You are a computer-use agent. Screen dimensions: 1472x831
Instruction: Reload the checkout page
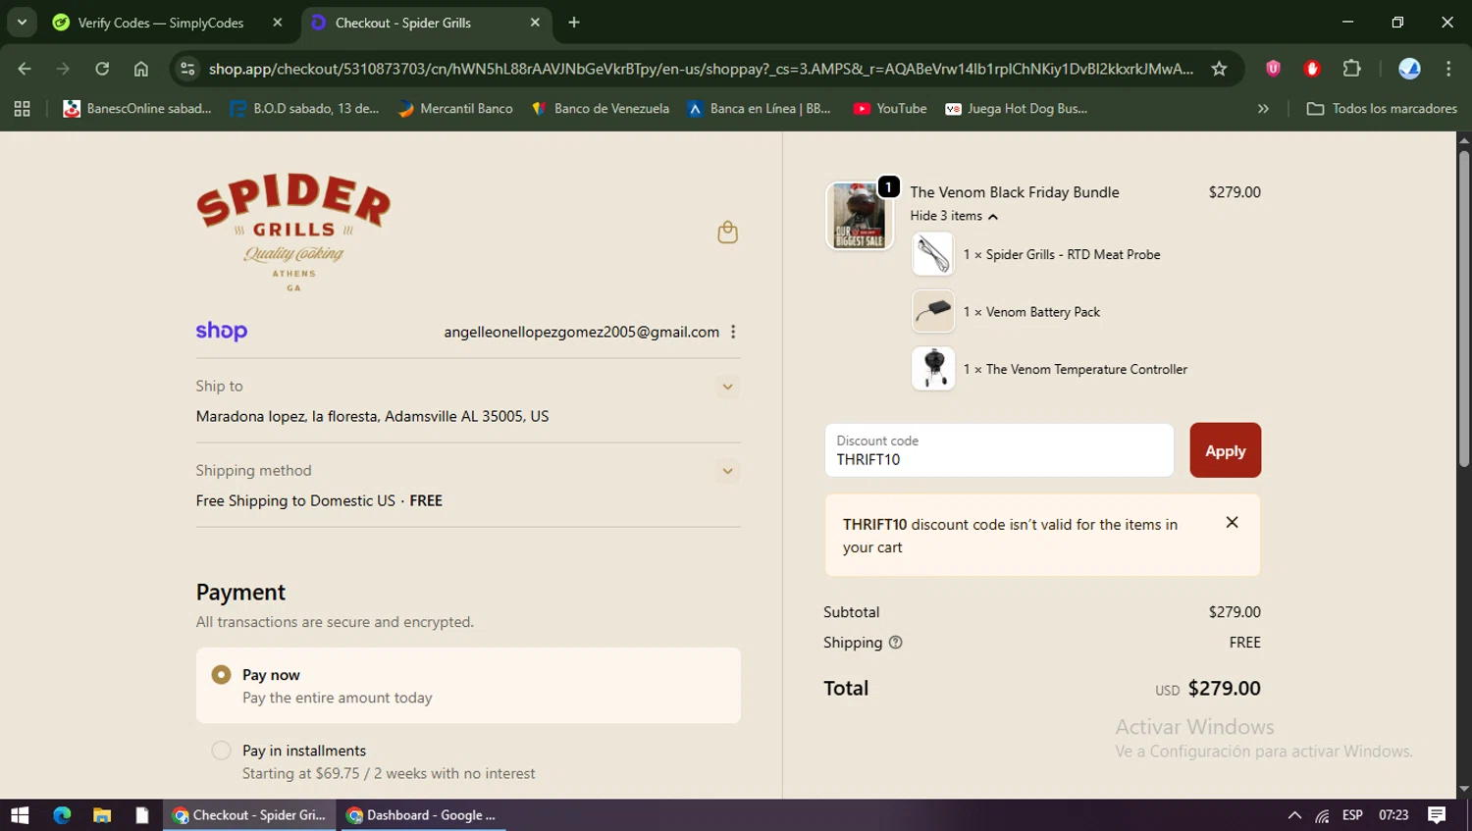click(102, 69)
